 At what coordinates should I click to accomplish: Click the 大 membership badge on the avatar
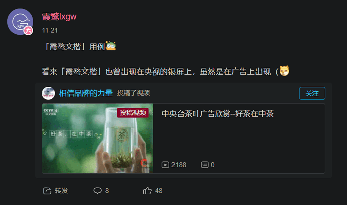click(28, 30)
